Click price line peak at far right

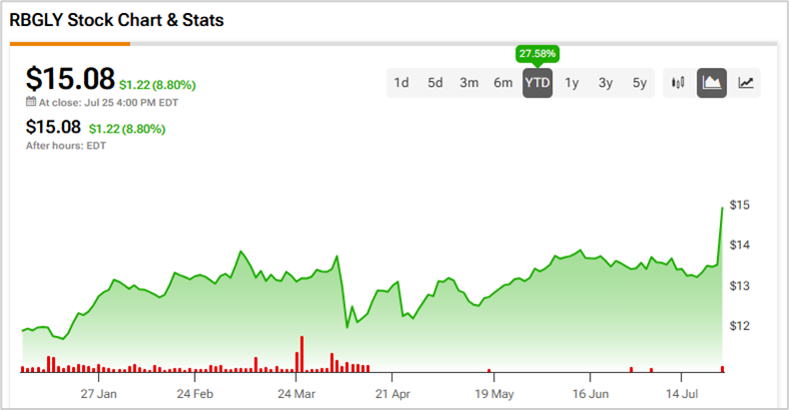(x=722, y=207)
